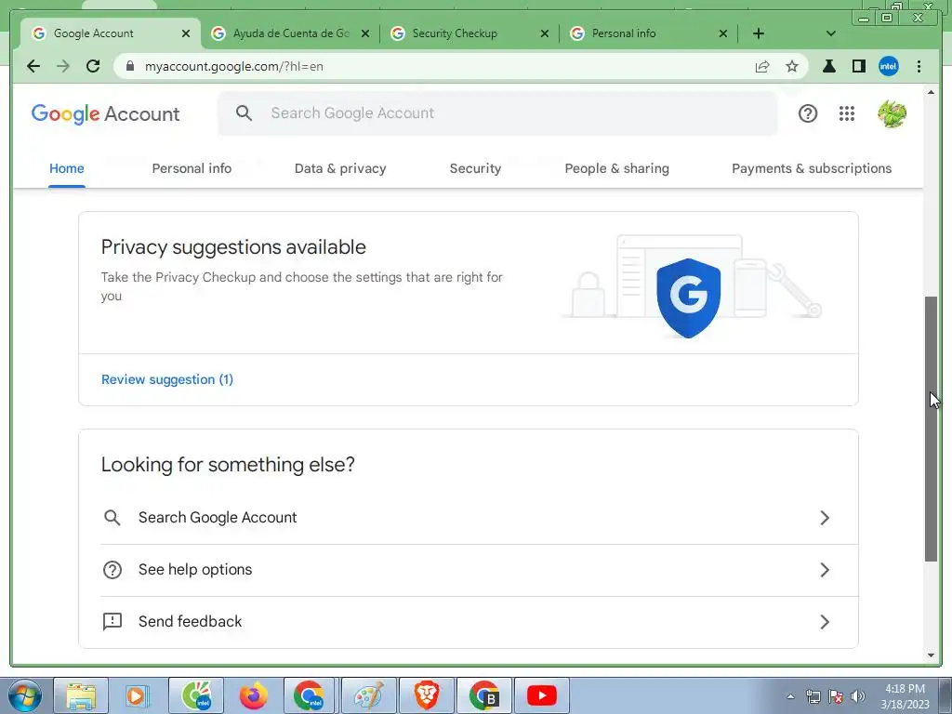Close the Ayuda de Cuenta de Google tab
This screenshot has height=714, width=952.
364,33
